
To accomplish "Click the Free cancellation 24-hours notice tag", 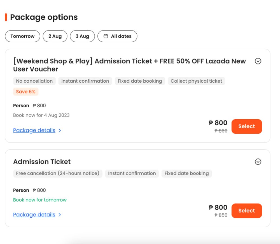I will (57, 173).
